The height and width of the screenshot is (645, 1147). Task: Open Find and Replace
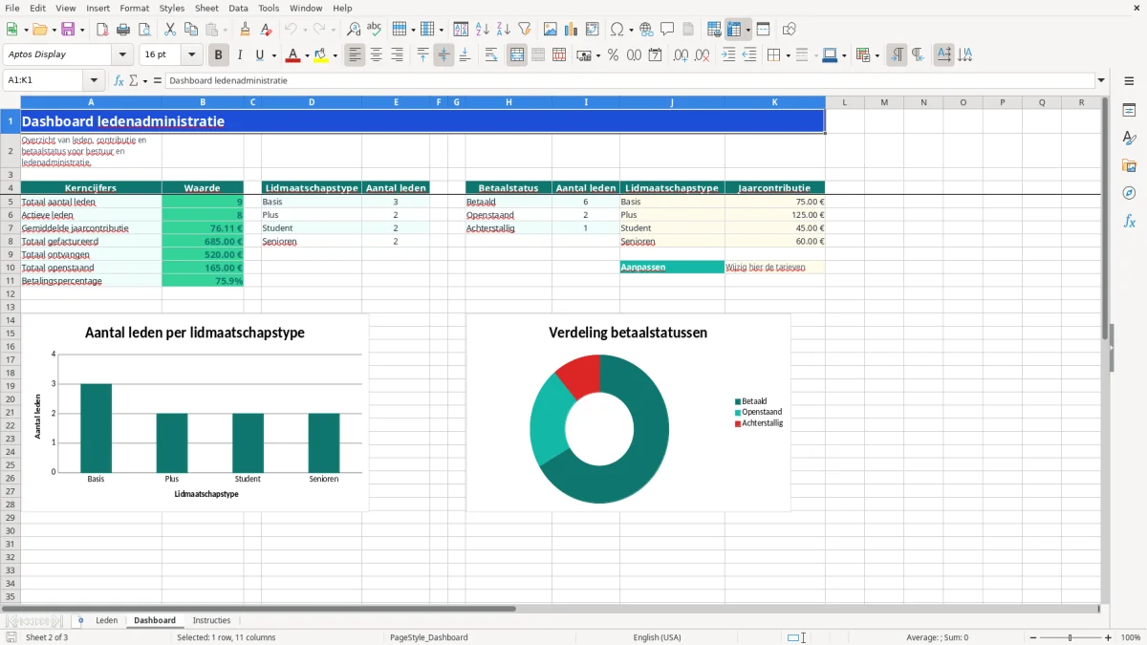point(354,30)
